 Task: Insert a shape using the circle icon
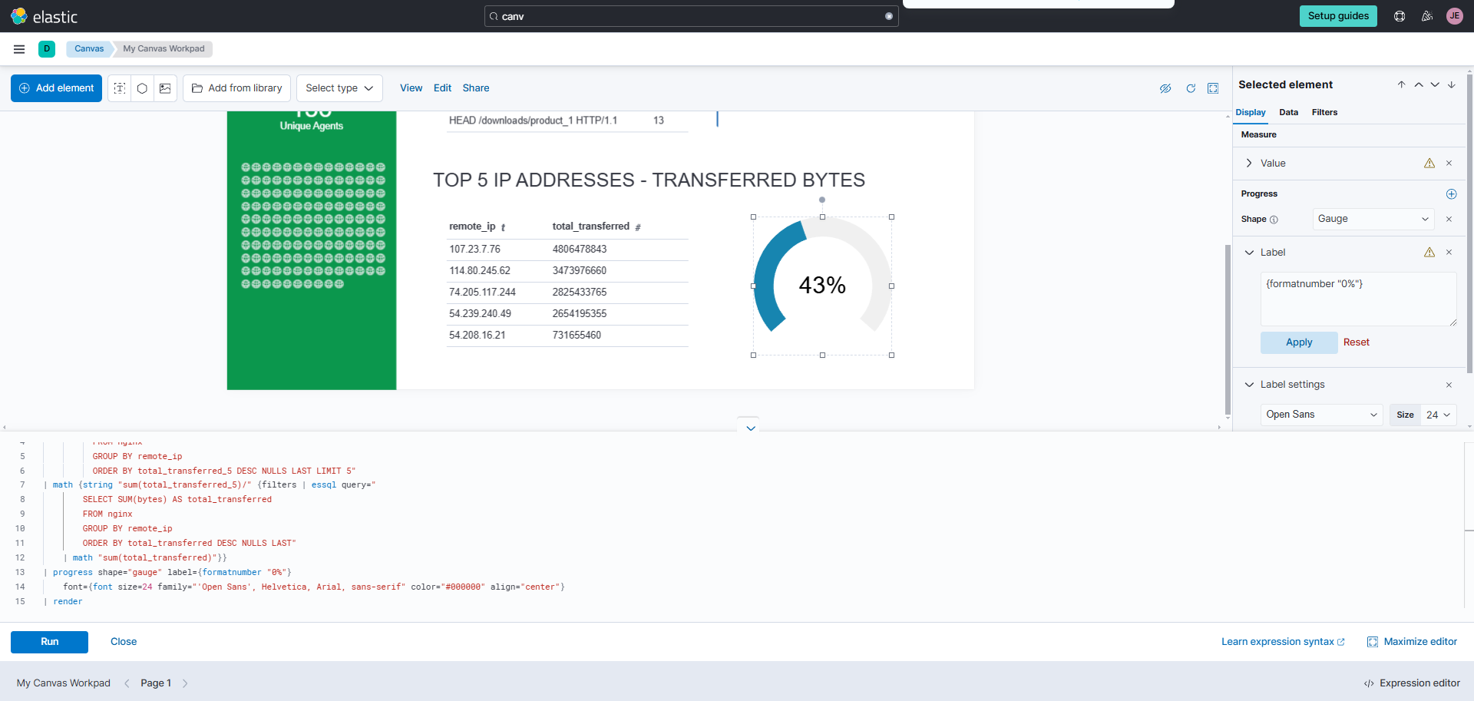click(142, 88)
